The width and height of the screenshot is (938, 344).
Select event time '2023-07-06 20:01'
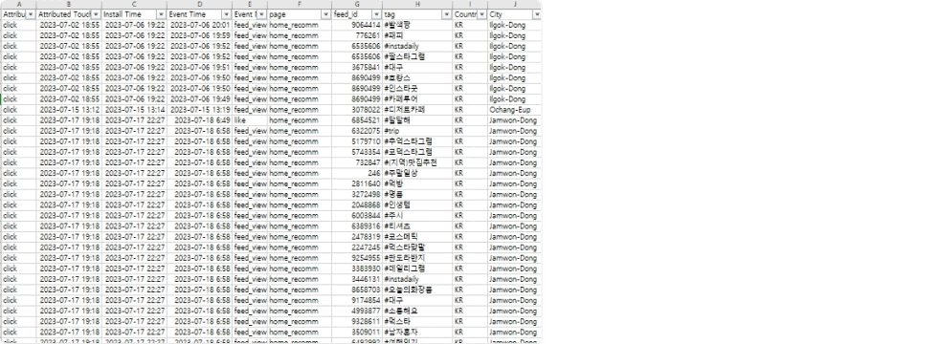click(x=199, y=25)
